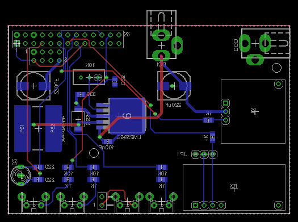Click the square pad of the TX header
This screenshot has width=298, height=222.
225,103
